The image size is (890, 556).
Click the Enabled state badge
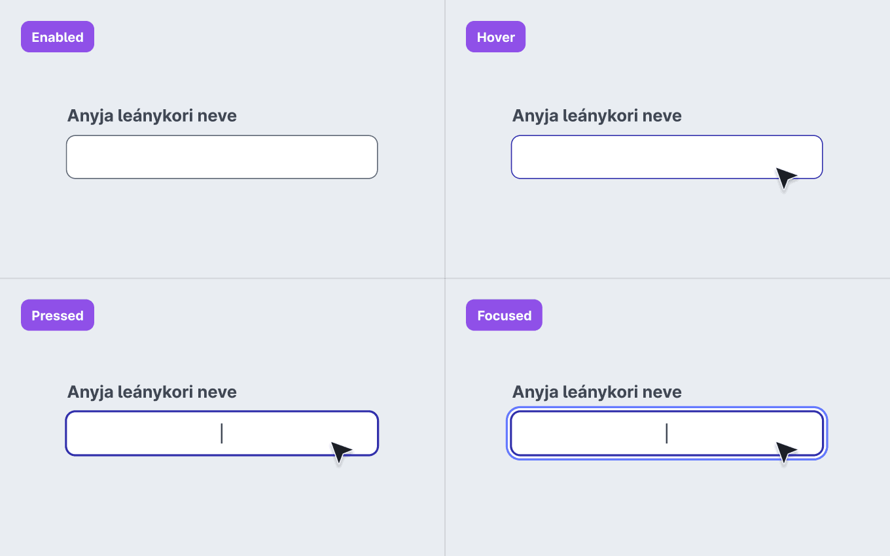[x=58, y=37]
